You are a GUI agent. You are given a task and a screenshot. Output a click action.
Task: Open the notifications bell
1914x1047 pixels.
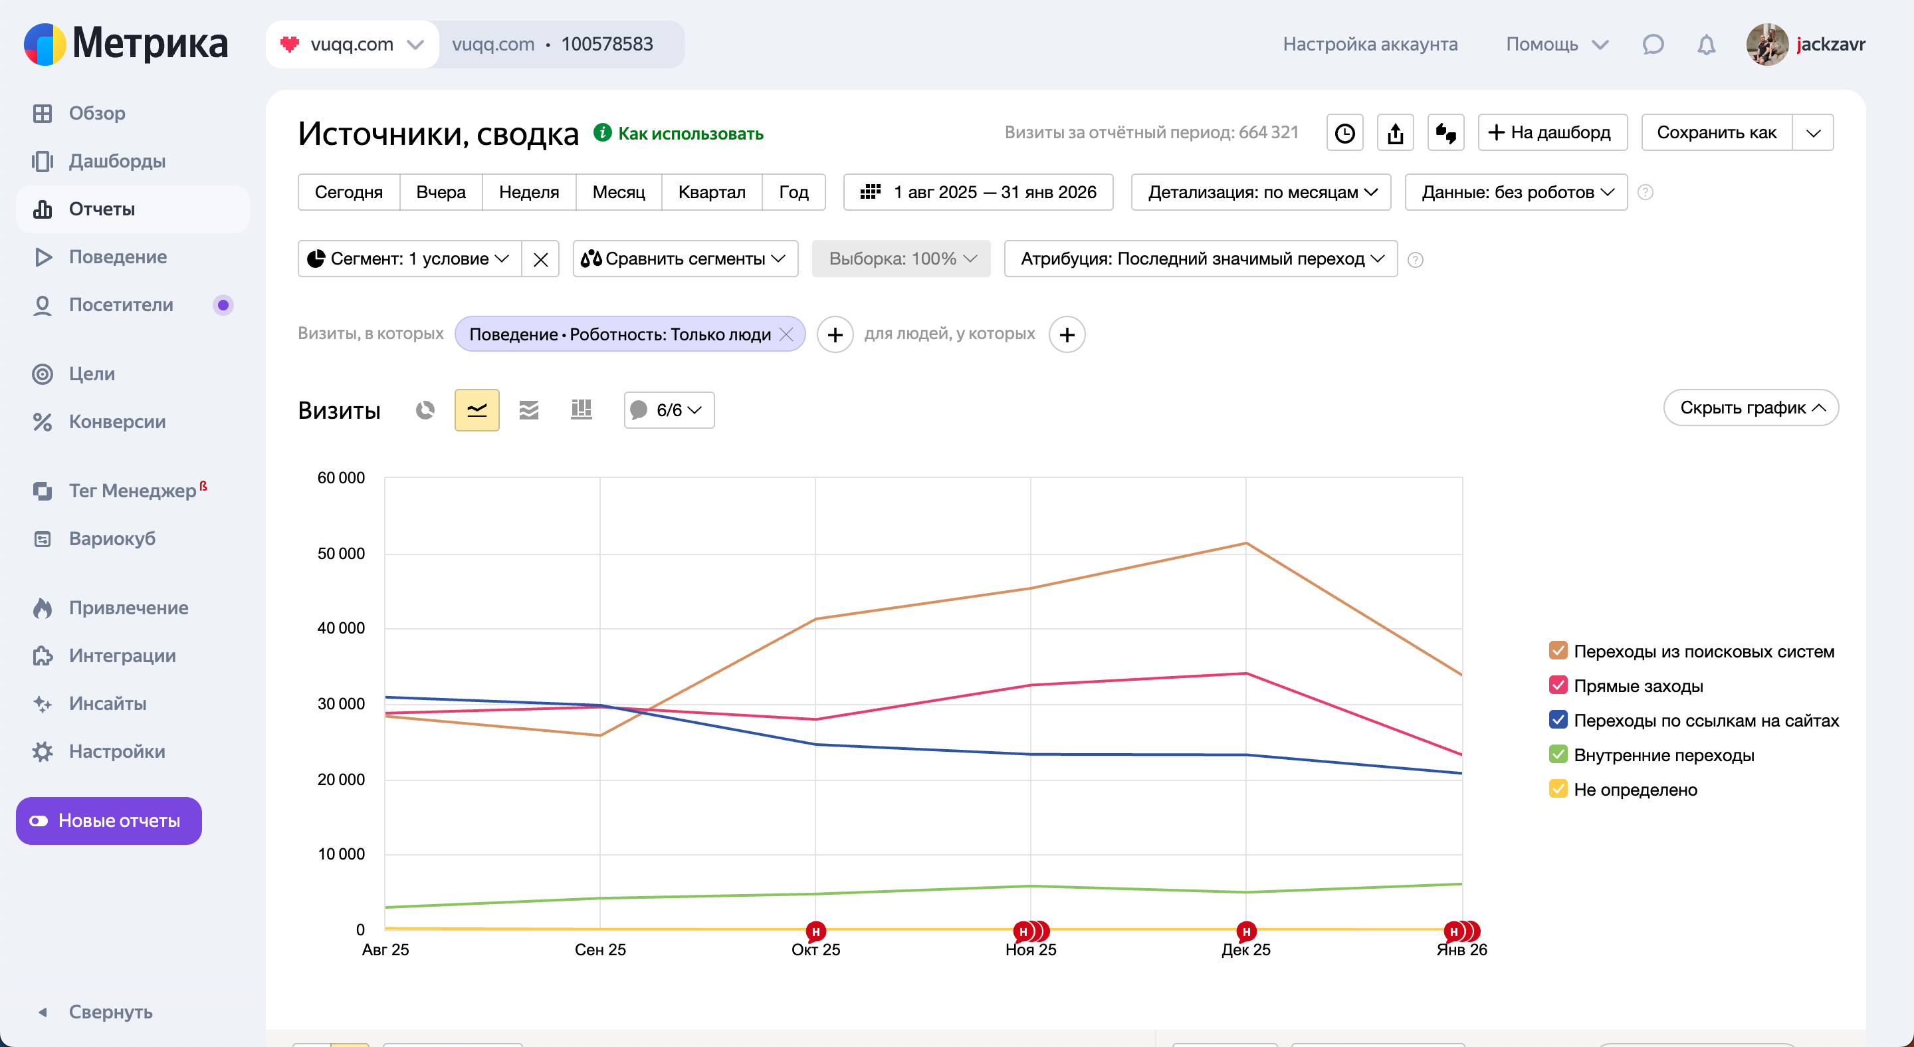(x=1706, y=45)
